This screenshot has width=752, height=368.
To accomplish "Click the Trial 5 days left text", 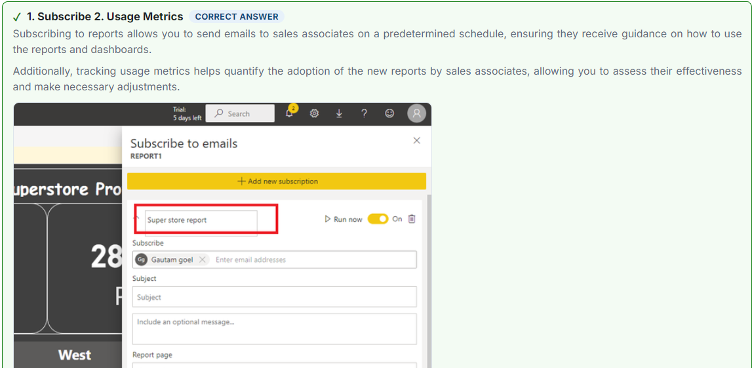I will (x=187, y=113).
